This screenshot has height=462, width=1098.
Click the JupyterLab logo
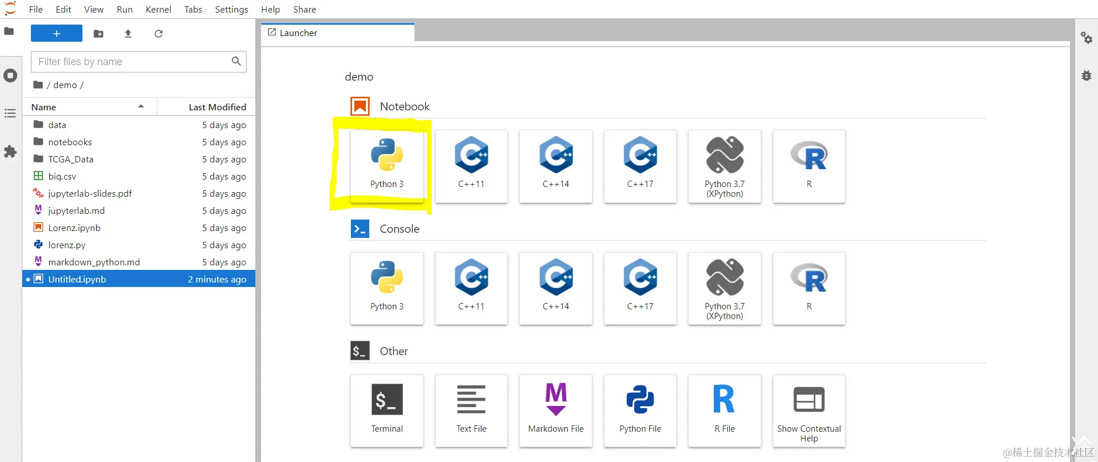pyautogui.click(x=10, y=8)
